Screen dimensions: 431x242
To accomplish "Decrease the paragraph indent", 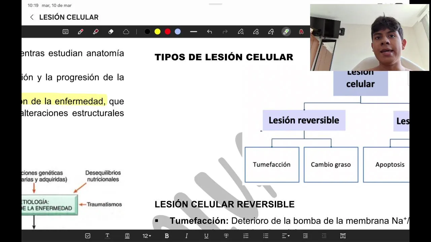I will tap(324, 236).
